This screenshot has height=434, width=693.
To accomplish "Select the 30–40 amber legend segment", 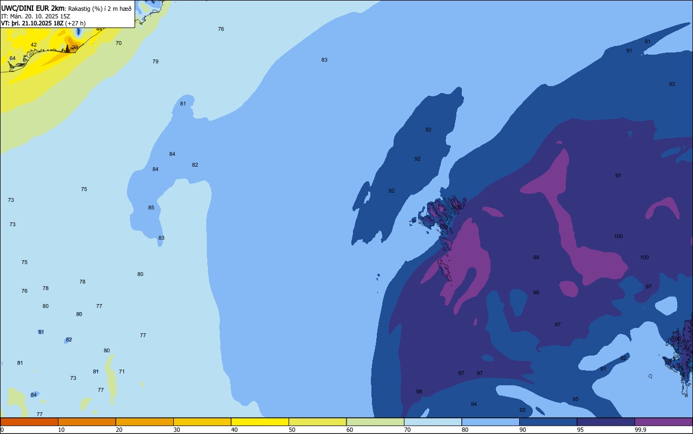I will click(x=202, y=422).
